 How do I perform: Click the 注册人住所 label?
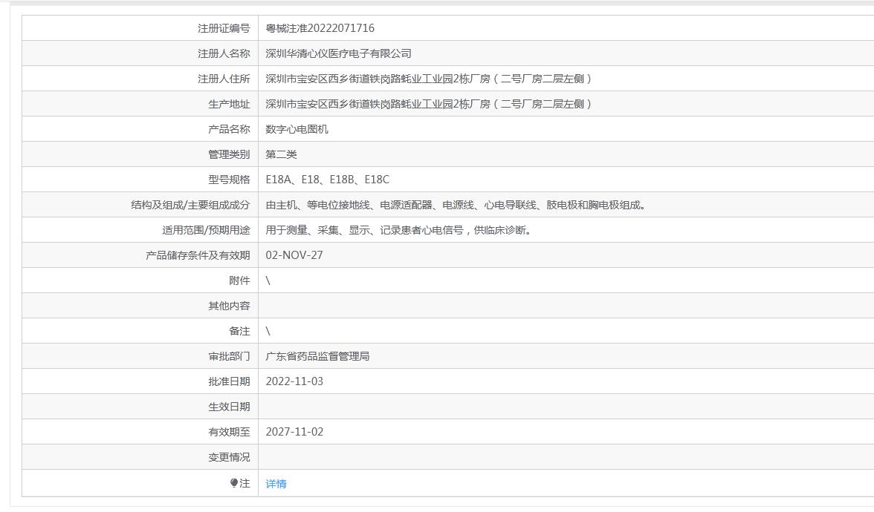(224, 79)
